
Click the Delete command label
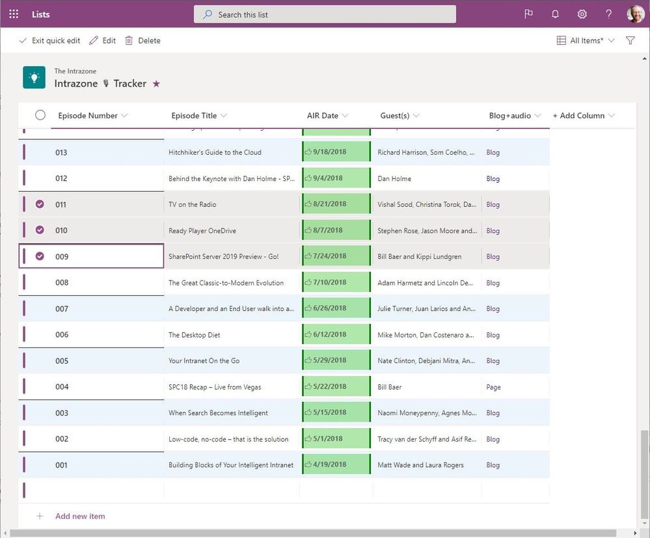click(x=149, y=40)
